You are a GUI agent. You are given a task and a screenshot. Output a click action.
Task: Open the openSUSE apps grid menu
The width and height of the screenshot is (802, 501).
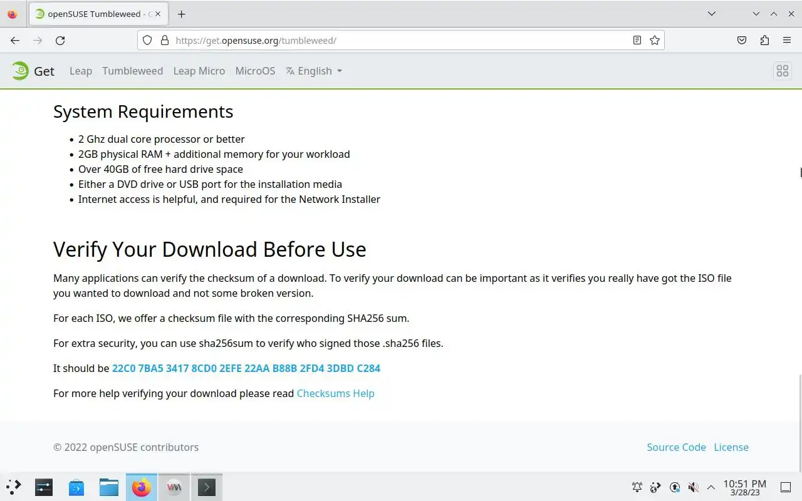click(783, 71)
